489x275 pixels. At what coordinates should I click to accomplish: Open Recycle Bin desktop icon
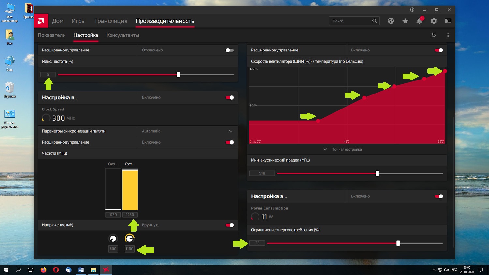click(9, 90)
